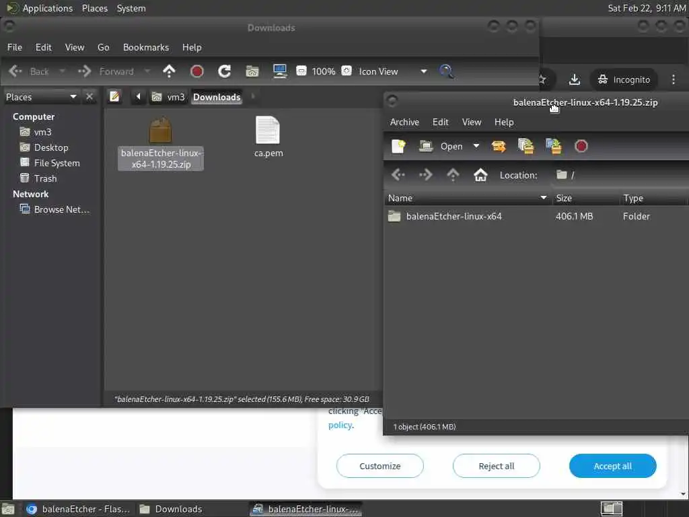Click the vm3 path bar button

[x=168, y=97]
